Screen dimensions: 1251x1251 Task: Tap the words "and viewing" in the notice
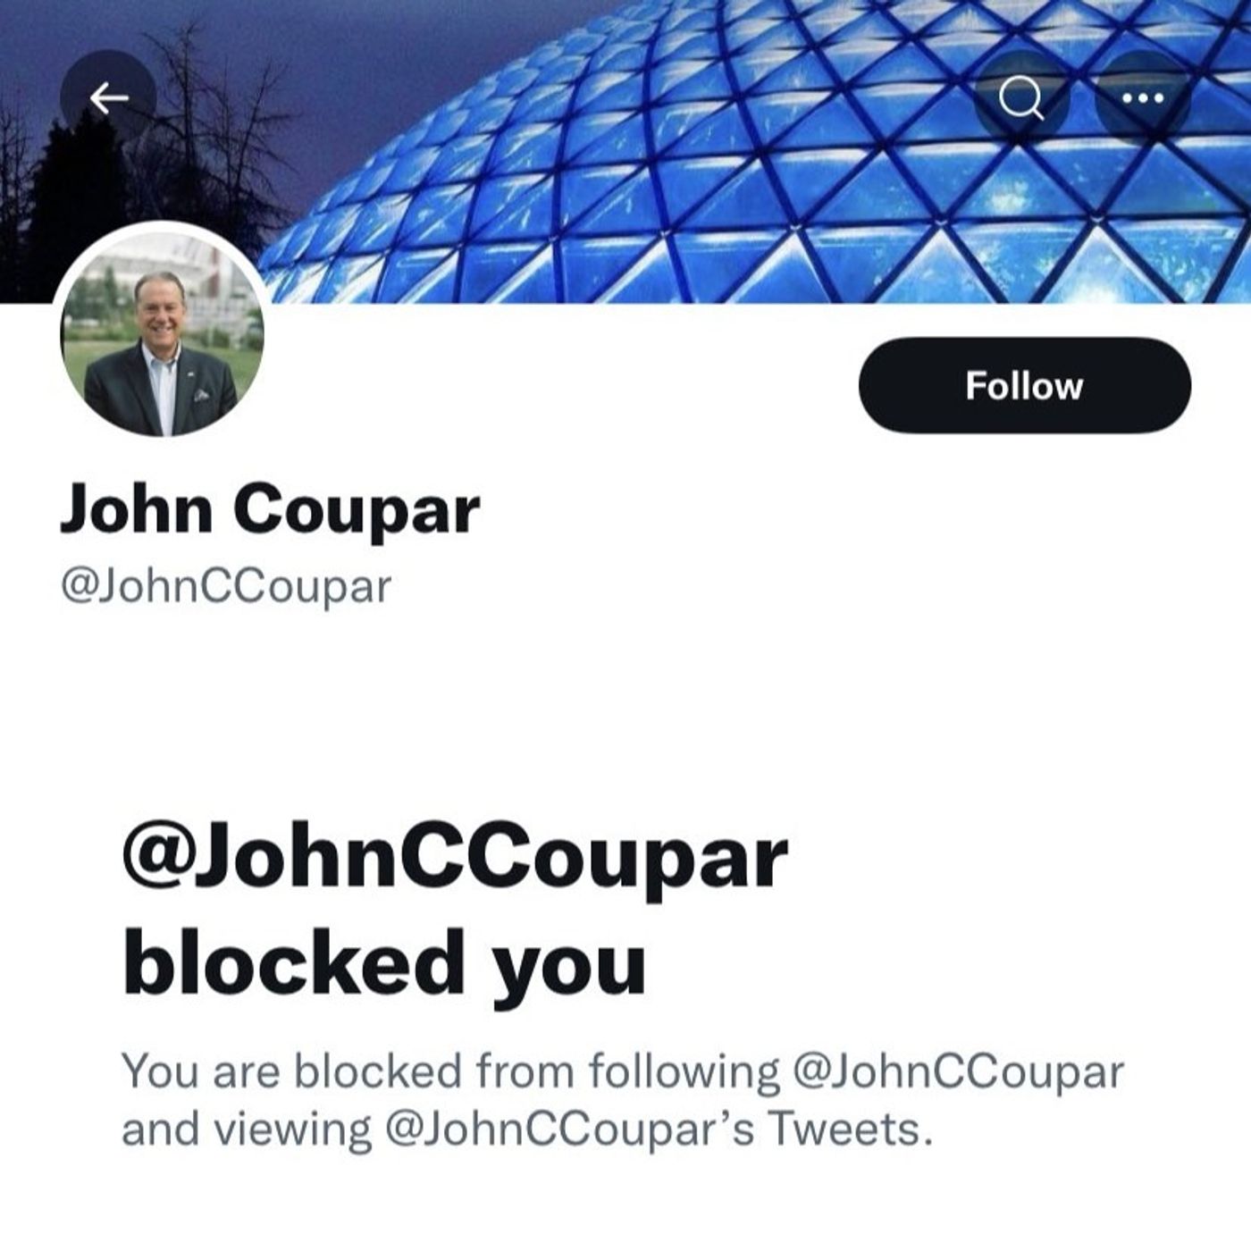coord(247,1130)
